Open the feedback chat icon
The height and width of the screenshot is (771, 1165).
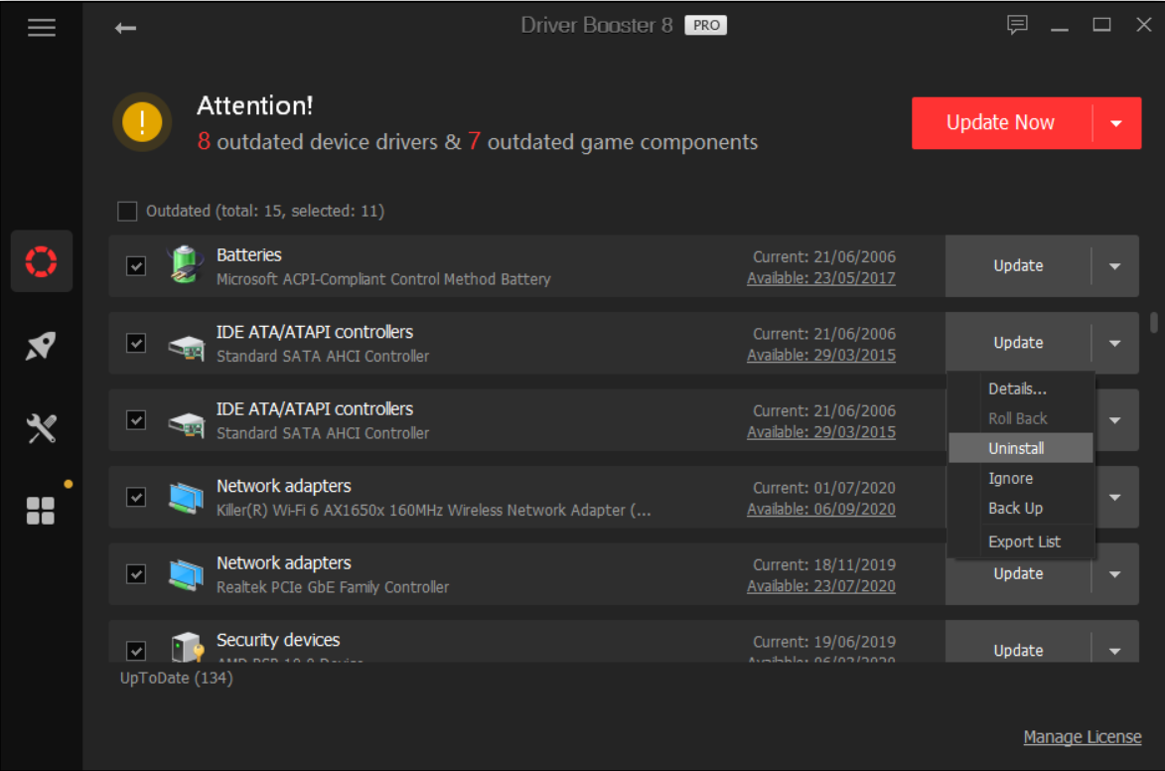tap(1017, 26)
